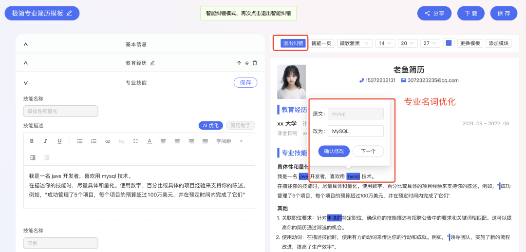The width and height of the screenshot is (526, 252).
Task: Apply bold formatting in skill description editor
Action: click(32, 141)
